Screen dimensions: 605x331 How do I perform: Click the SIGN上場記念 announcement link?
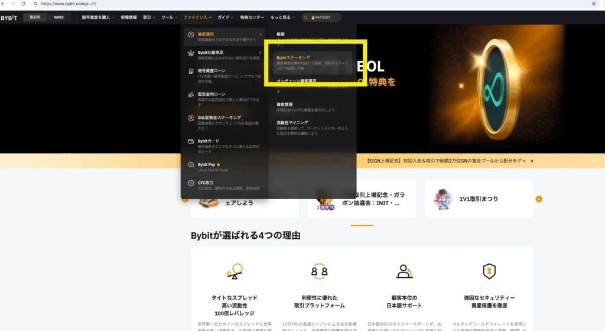[447, 161]
